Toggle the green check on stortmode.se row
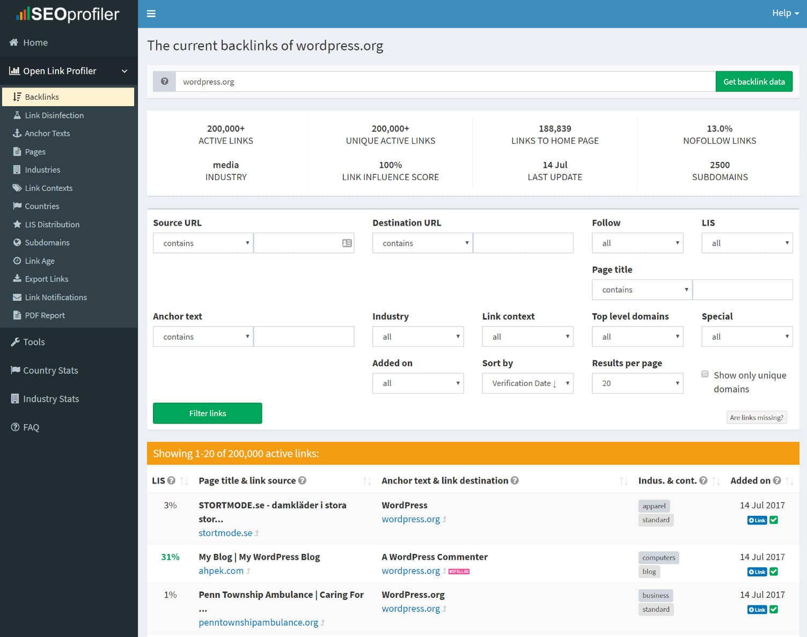The image size is (807, 637). click(773, 520)
